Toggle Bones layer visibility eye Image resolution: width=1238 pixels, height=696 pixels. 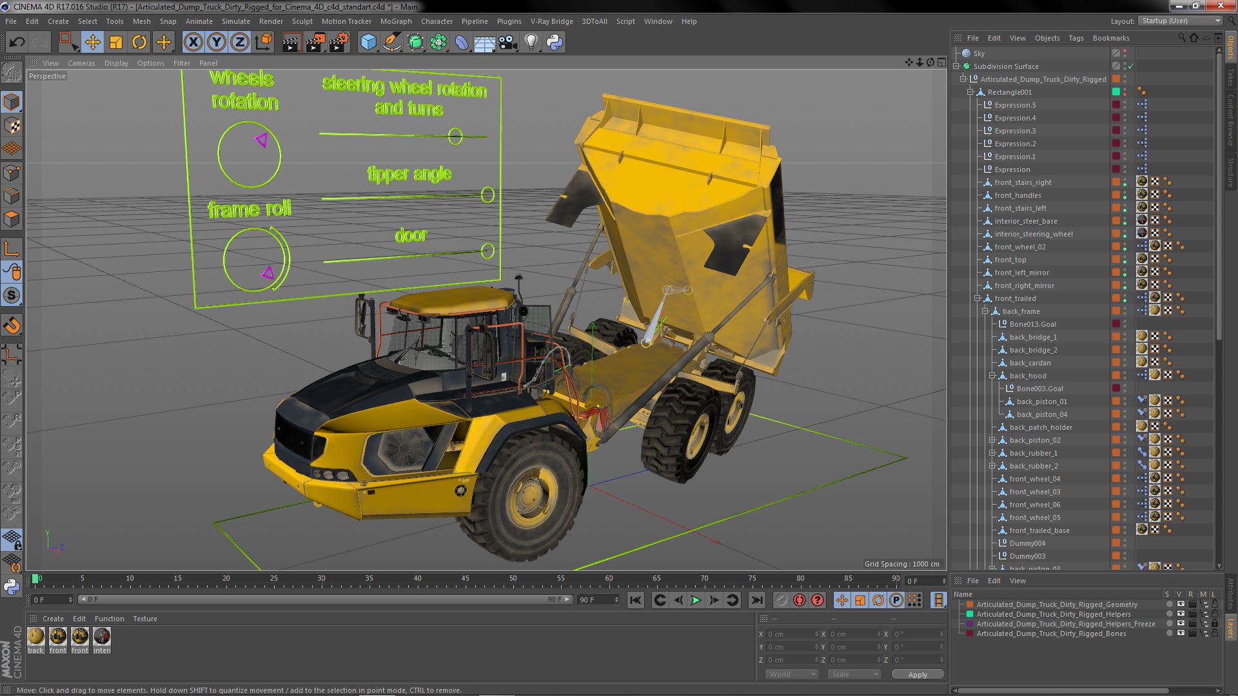(x=1181, y=633)
